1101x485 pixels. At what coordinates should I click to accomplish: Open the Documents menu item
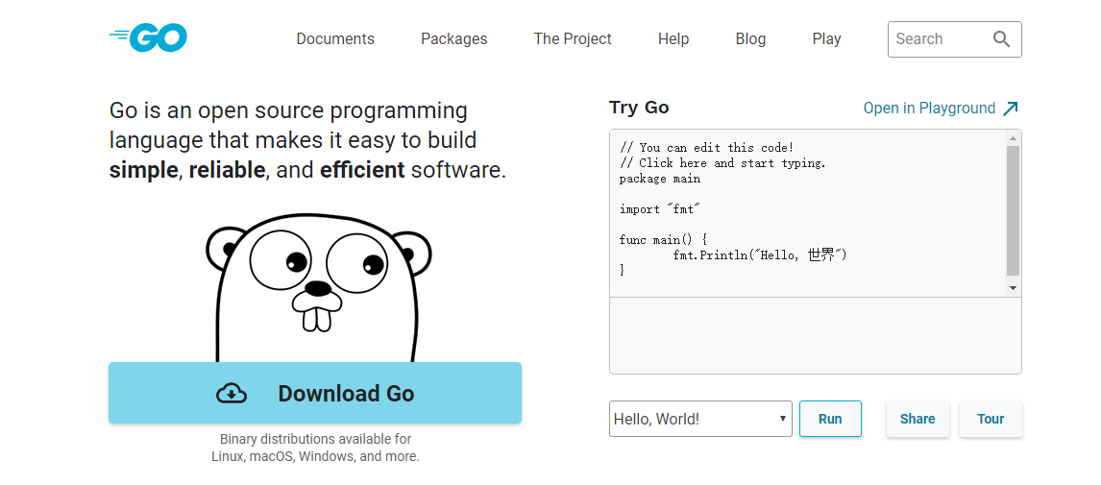pyautogui.click(x=335, y=39)
